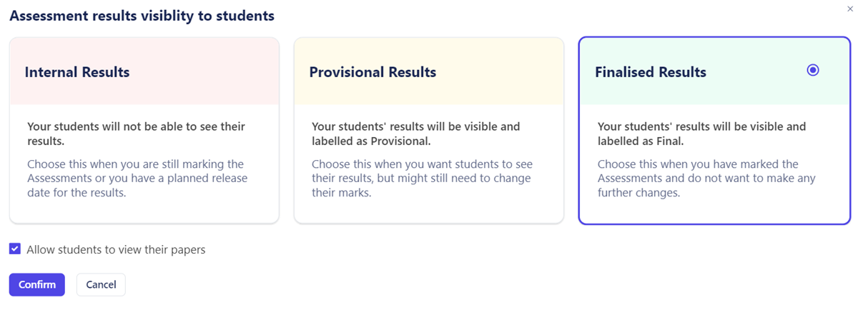Click the 'Allow students to view their papers' label

click(x=116, y=250)
